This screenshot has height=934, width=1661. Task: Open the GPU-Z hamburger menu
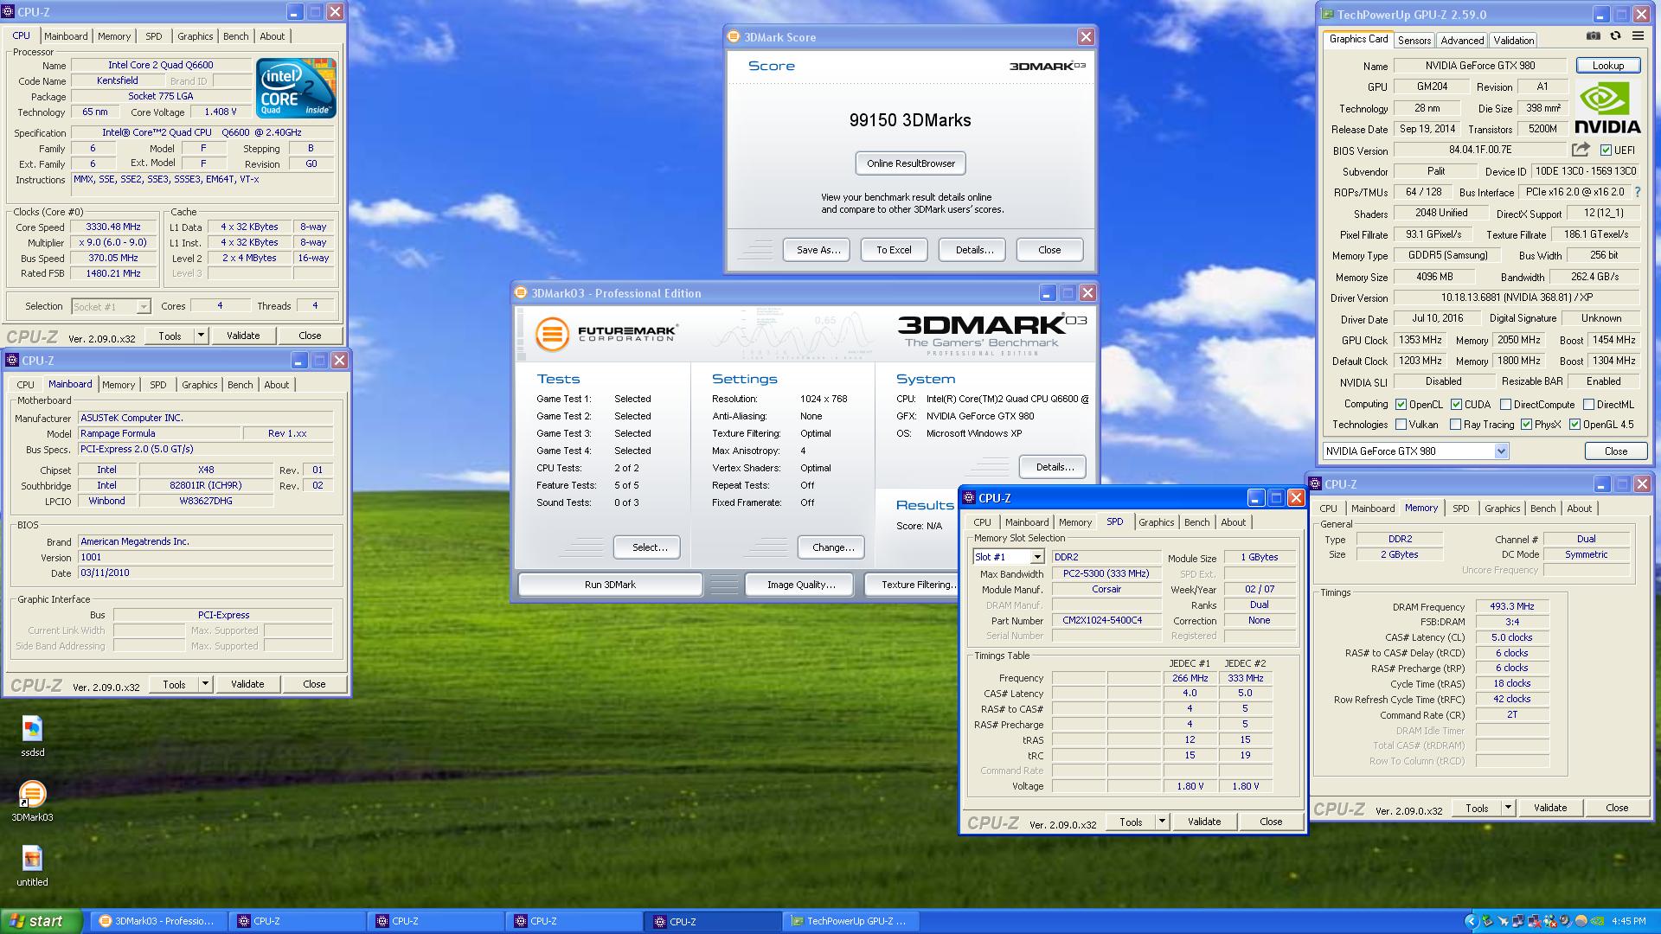pyautogui.click(x=1638, y=36)
